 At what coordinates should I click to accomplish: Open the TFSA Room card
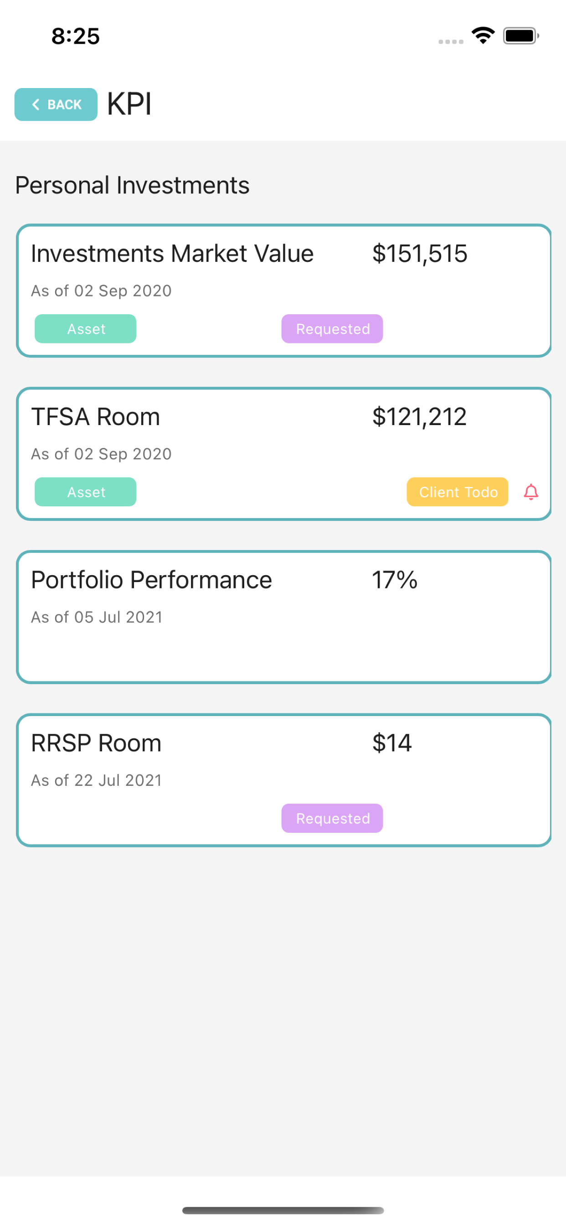coord(283,453)
